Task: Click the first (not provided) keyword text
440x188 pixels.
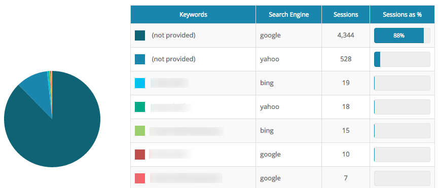Action: click(173, 35)
